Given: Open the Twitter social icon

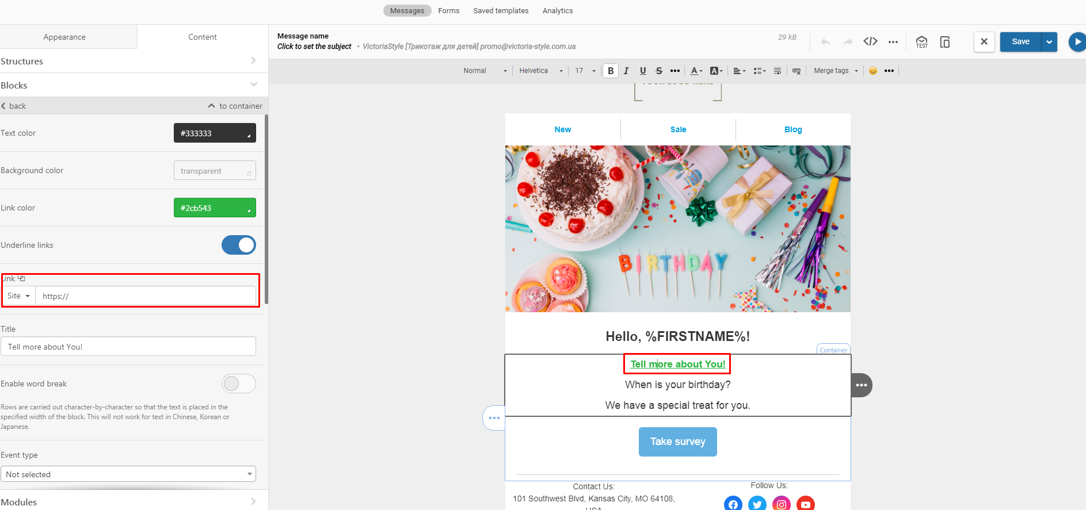Looking at the screenshot, I should coord(757,504).
